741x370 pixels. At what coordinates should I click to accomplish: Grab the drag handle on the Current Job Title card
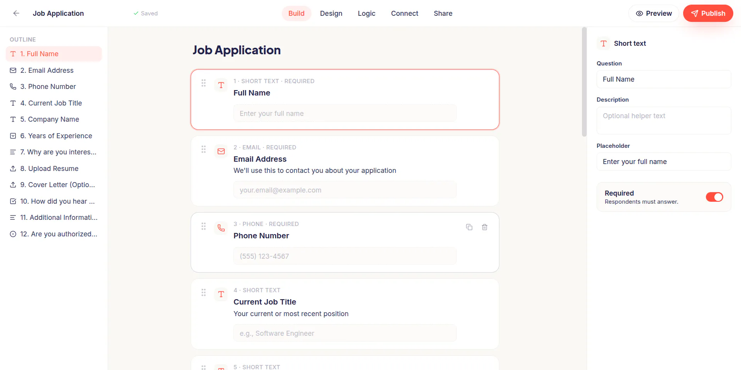(x=203, y=293)
